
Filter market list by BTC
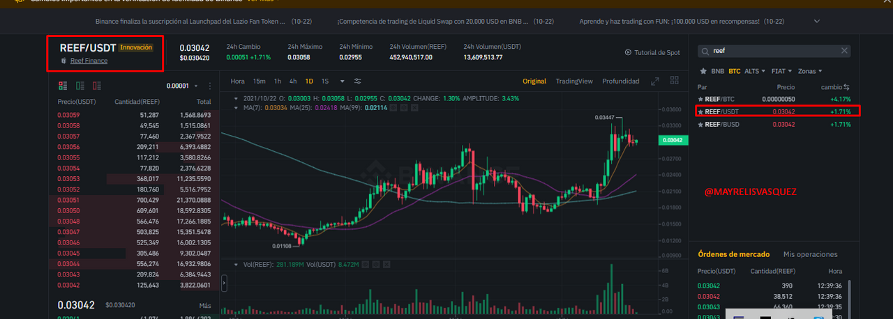click(735, 71)
